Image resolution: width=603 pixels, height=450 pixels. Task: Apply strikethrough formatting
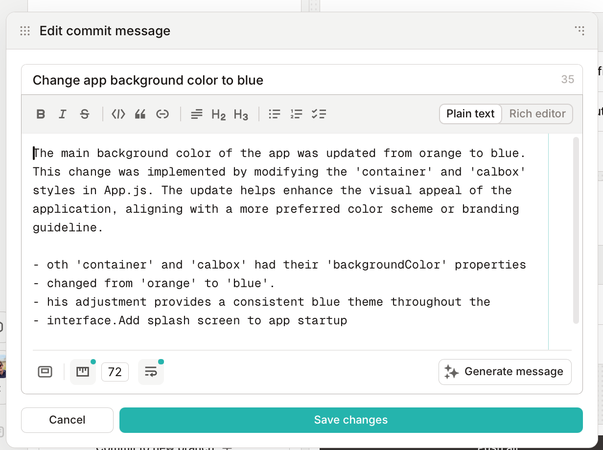85,114
